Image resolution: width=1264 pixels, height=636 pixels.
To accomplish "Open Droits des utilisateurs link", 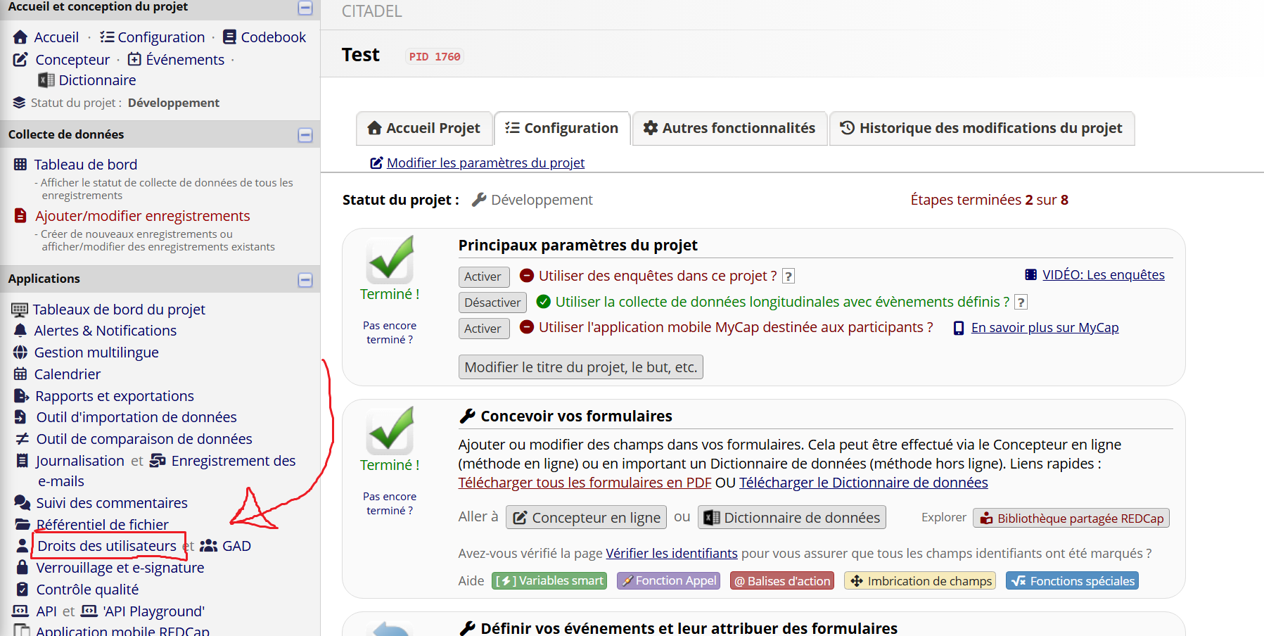I will [107, 546].
